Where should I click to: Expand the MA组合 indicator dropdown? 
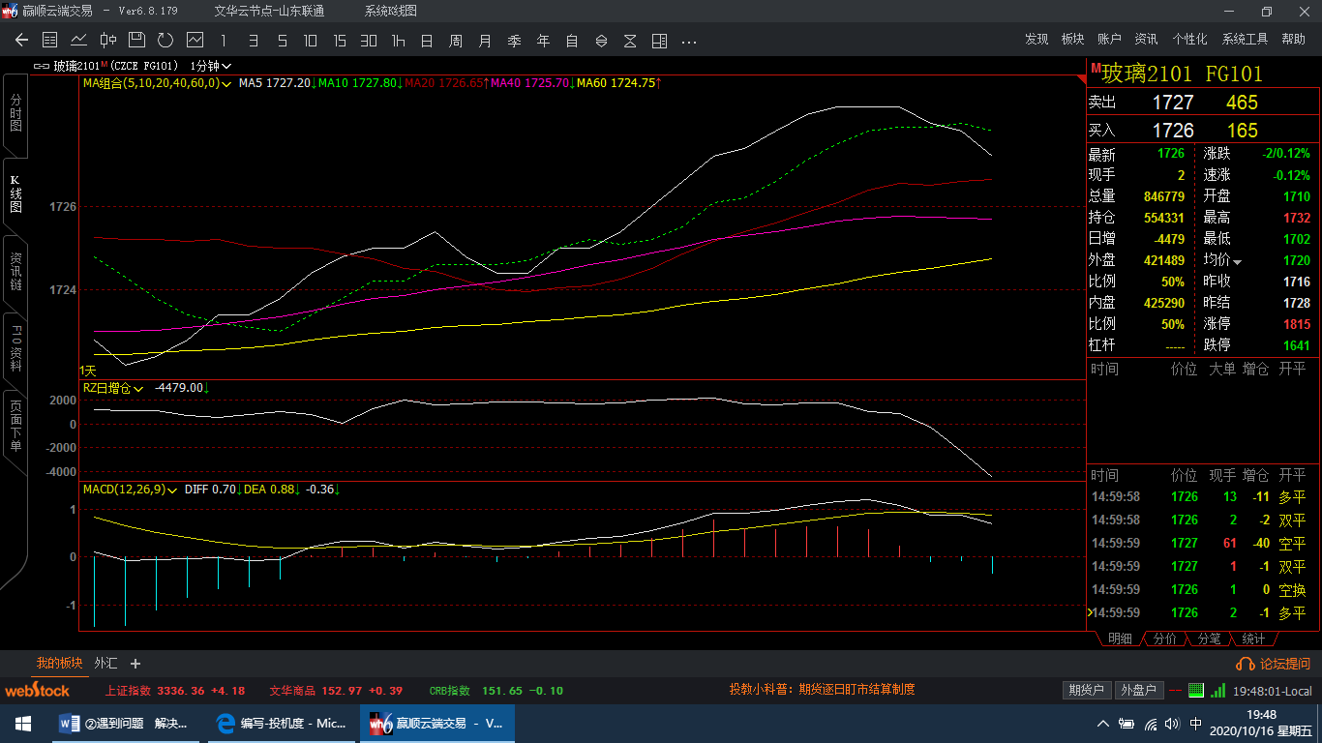click(x=226, y=84)
